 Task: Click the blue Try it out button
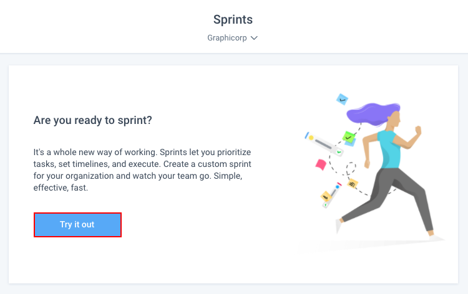77,225
